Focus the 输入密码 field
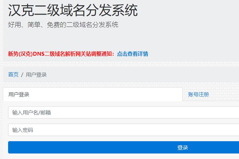Viewport: 239px width, 159px height. (x=124, y=130)
